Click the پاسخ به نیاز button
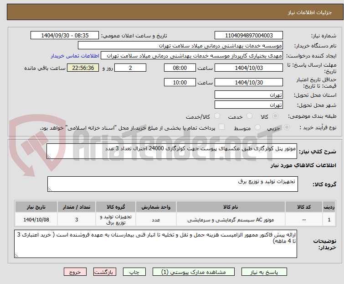 264,272
